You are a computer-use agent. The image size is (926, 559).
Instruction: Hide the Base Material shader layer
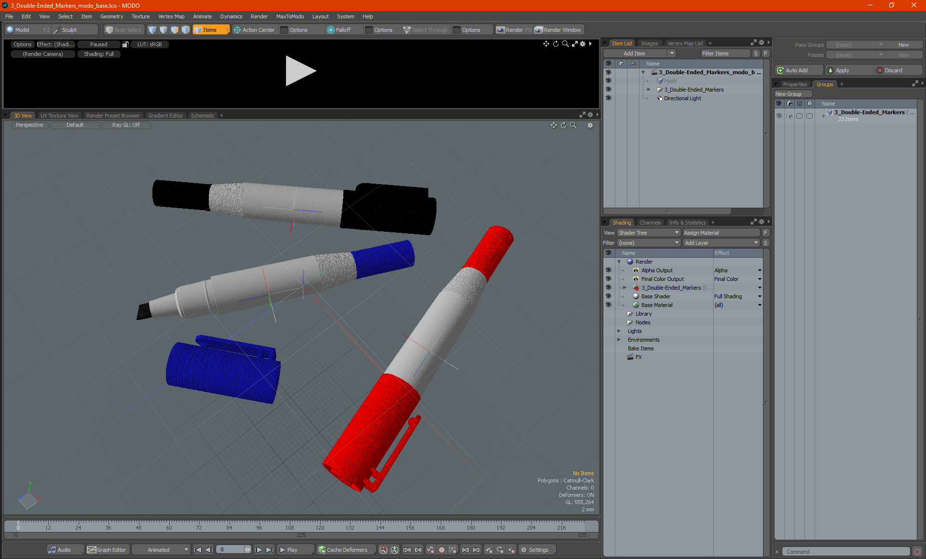click(608, 305)
